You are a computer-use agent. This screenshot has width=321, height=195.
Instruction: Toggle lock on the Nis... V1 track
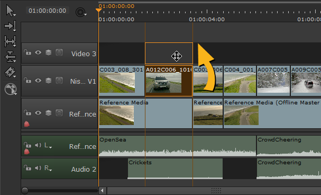[x=27, y=80]
